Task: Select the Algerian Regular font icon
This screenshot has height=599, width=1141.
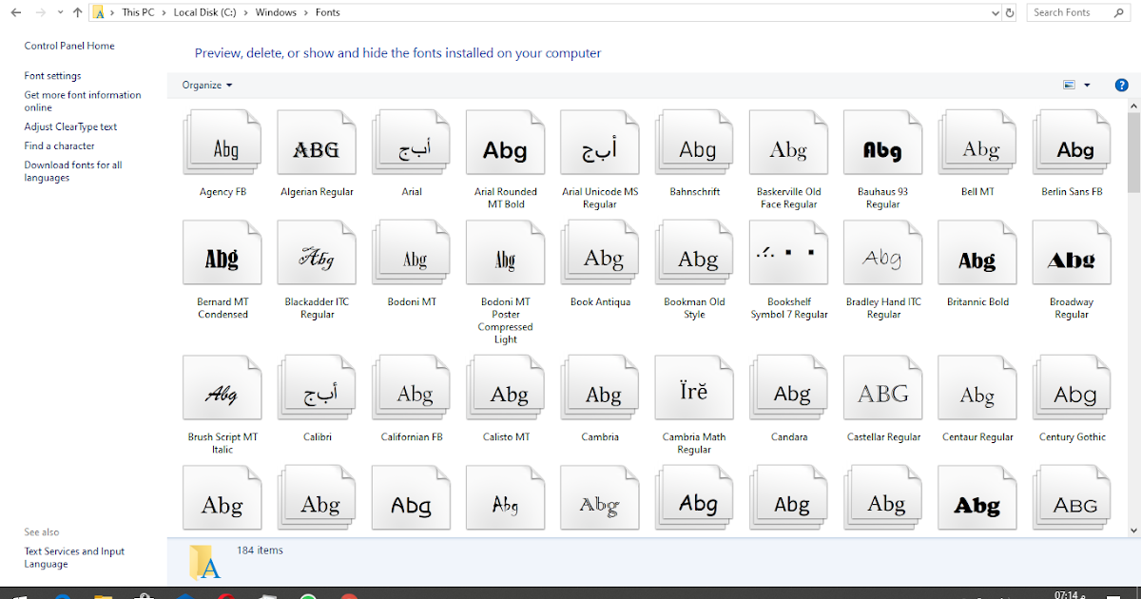Action: click(x=317, y=143)
